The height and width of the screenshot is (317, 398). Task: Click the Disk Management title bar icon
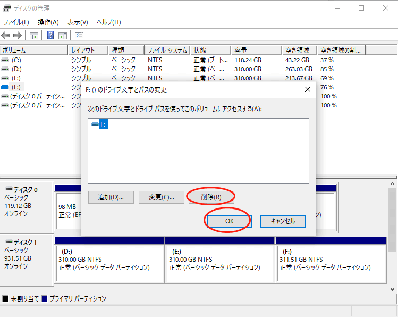click(7, 9)
